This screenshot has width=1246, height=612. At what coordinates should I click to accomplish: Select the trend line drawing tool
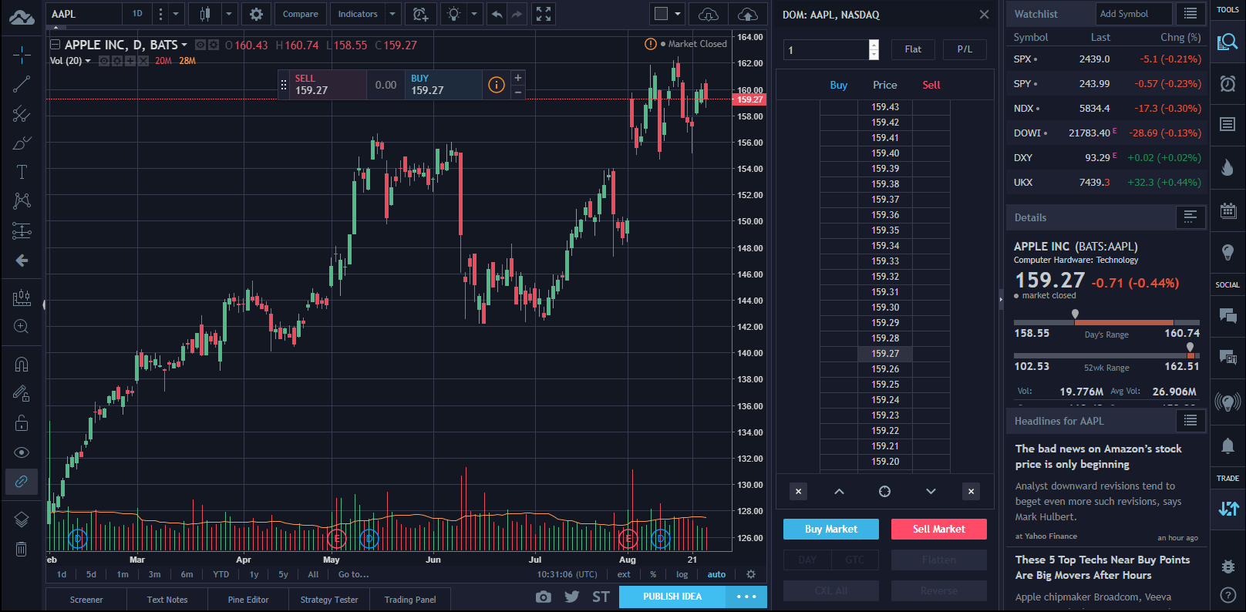22,84
